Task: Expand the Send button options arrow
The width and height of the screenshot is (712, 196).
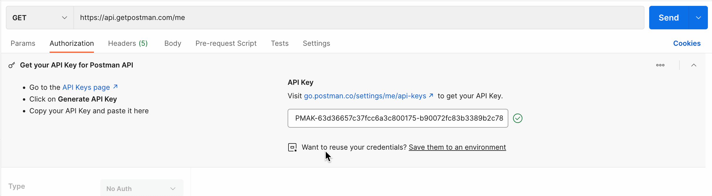Action: click(698, 18)
